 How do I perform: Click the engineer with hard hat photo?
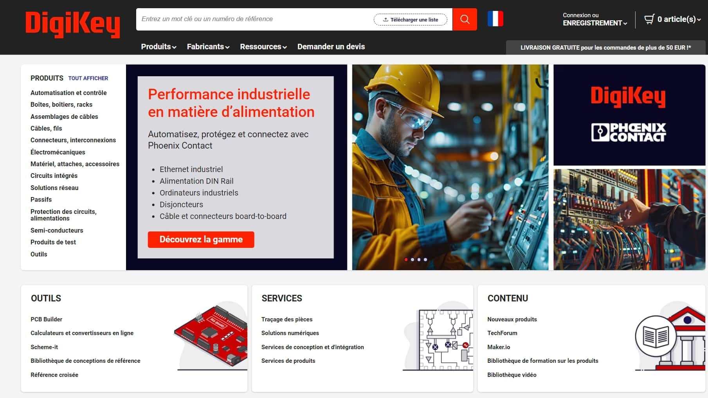(450, 167)
